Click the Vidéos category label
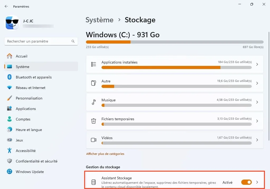 107,138
